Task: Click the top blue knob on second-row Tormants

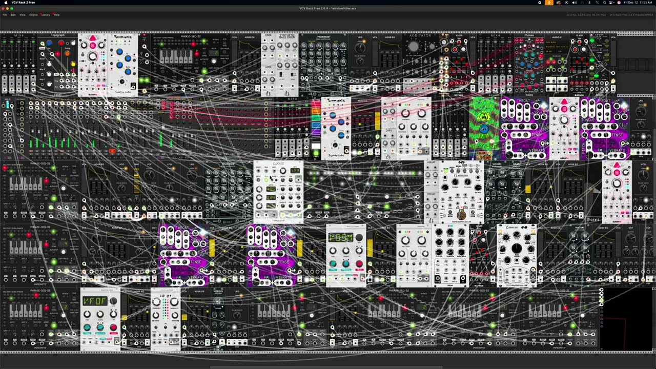Action: pos(333,115)
